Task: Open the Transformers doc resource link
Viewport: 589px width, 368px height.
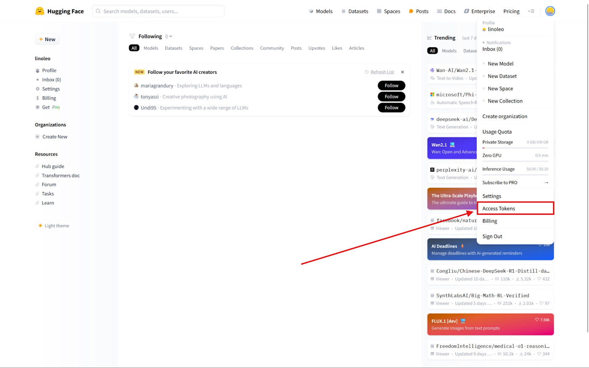Action: [x=61, y=176]
